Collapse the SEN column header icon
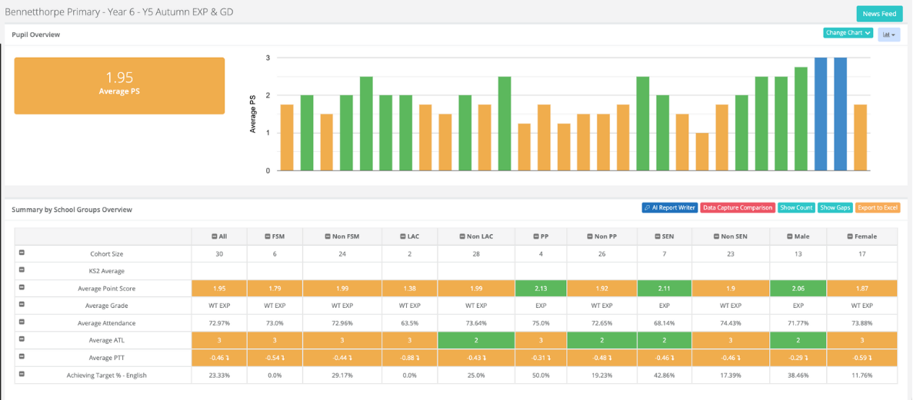 coord(656,236)
